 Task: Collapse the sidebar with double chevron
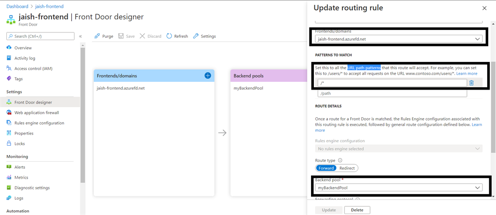pyautogui.click(x=80, y=36)
